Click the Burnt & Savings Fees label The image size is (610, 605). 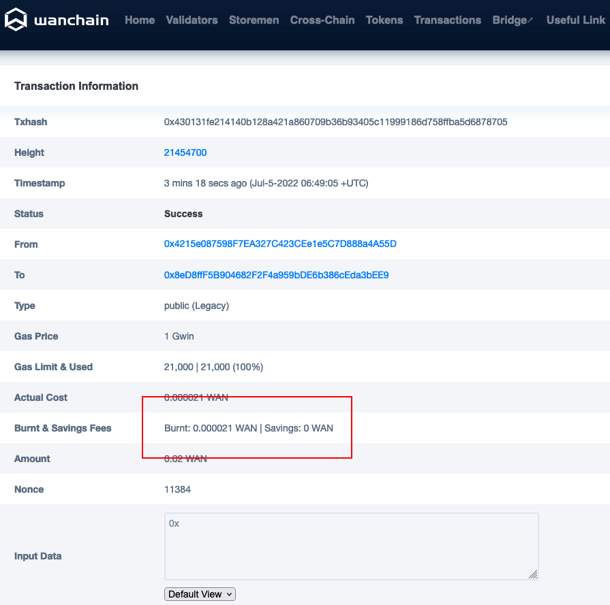[63, 428]
